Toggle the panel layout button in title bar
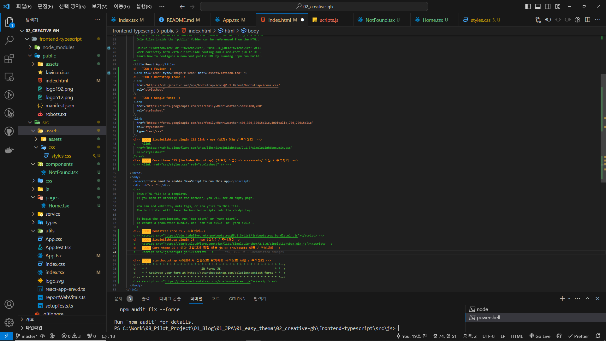Viewport: 606px width, 341px height. click(538, 6)
